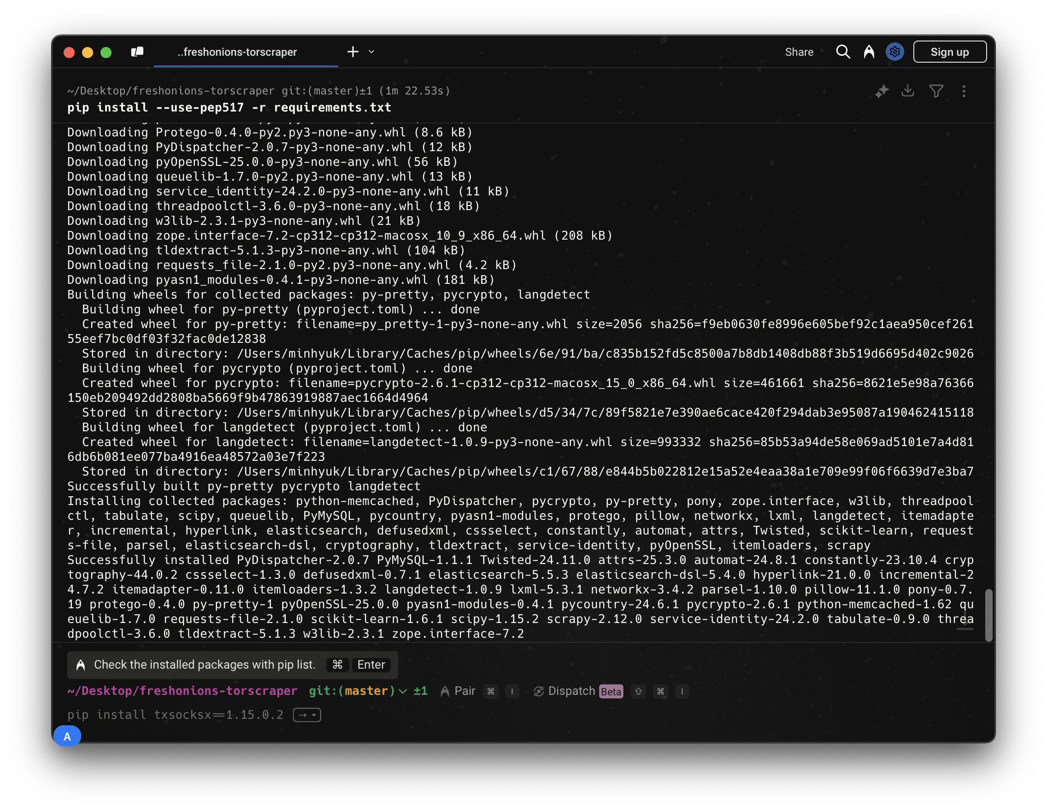Open settings via blue gear icon
Viewport: 1047px width, 811px height.
coord(894,52)
